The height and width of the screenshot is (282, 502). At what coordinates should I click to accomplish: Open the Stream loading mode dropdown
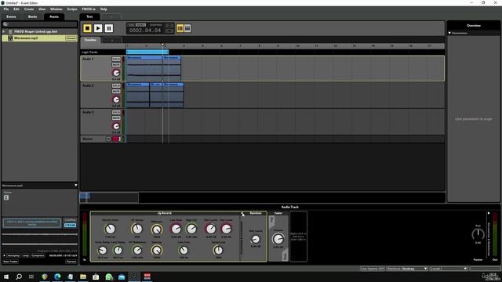click(x=70, y=225)
